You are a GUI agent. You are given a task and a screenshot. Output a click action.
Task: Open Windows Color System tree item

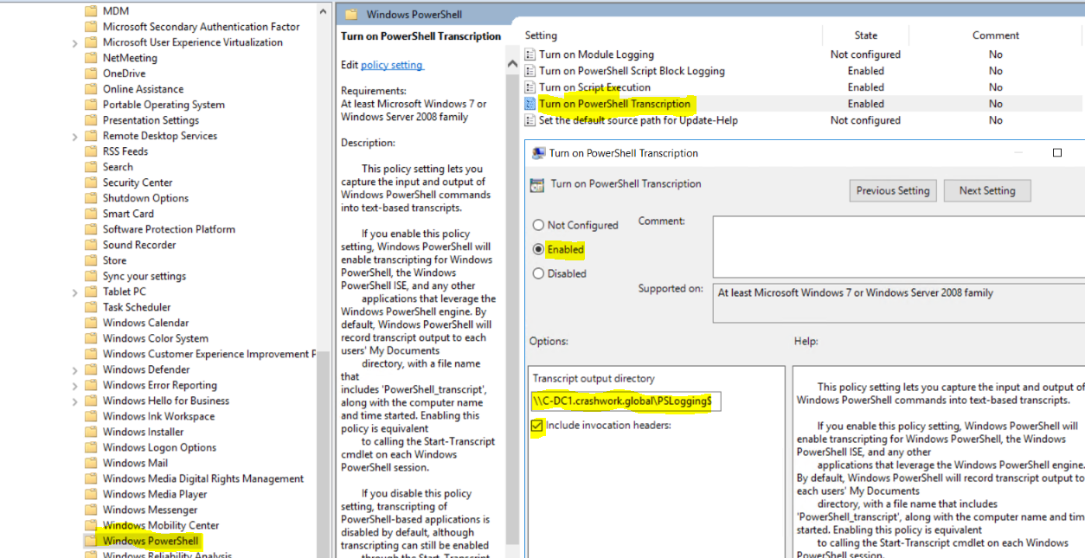156,338
